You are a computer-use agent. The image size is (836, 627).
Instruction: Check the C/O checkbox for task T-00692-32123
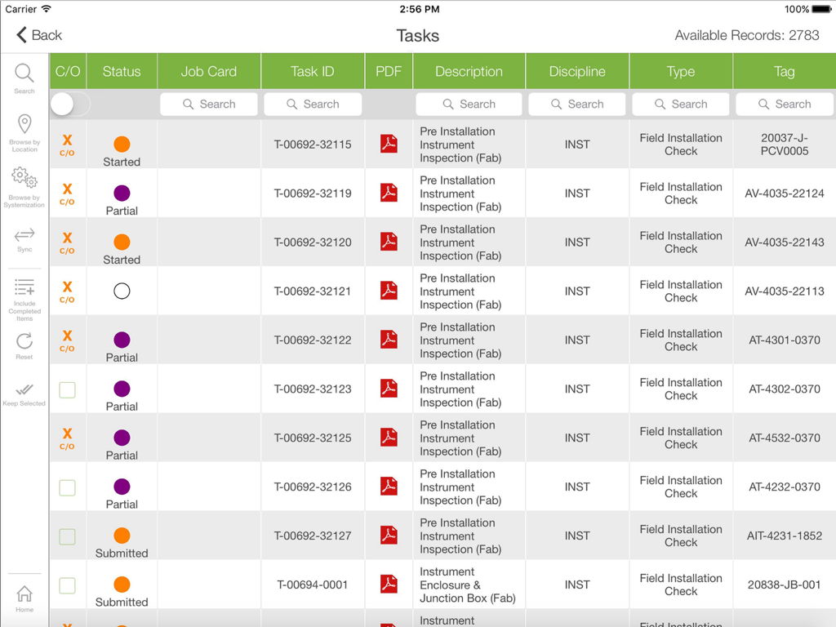coord(68,389)
